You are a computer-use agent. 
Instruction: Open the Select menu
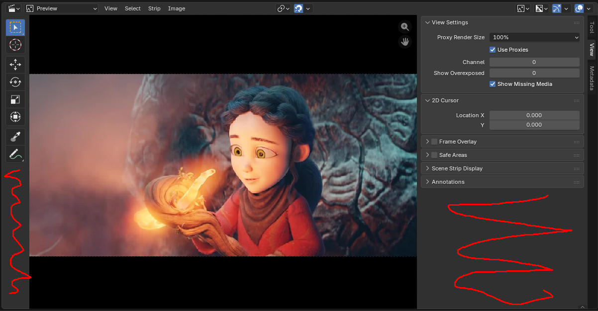tap(133, 8)
